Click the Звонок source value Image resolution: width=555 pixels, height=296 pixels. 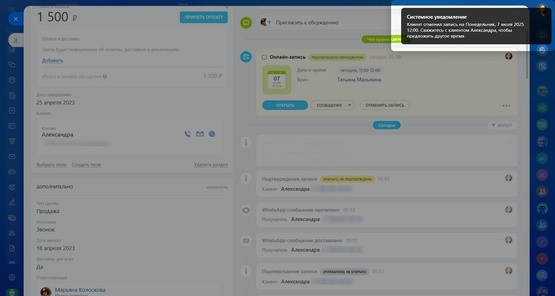click(x=46, y=230)
